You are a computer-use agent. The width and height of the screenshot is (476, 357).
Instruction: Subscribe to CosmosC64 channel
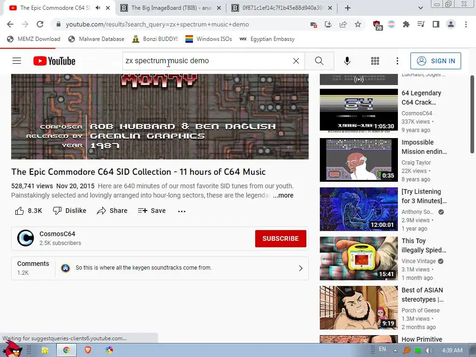(280, 238)
